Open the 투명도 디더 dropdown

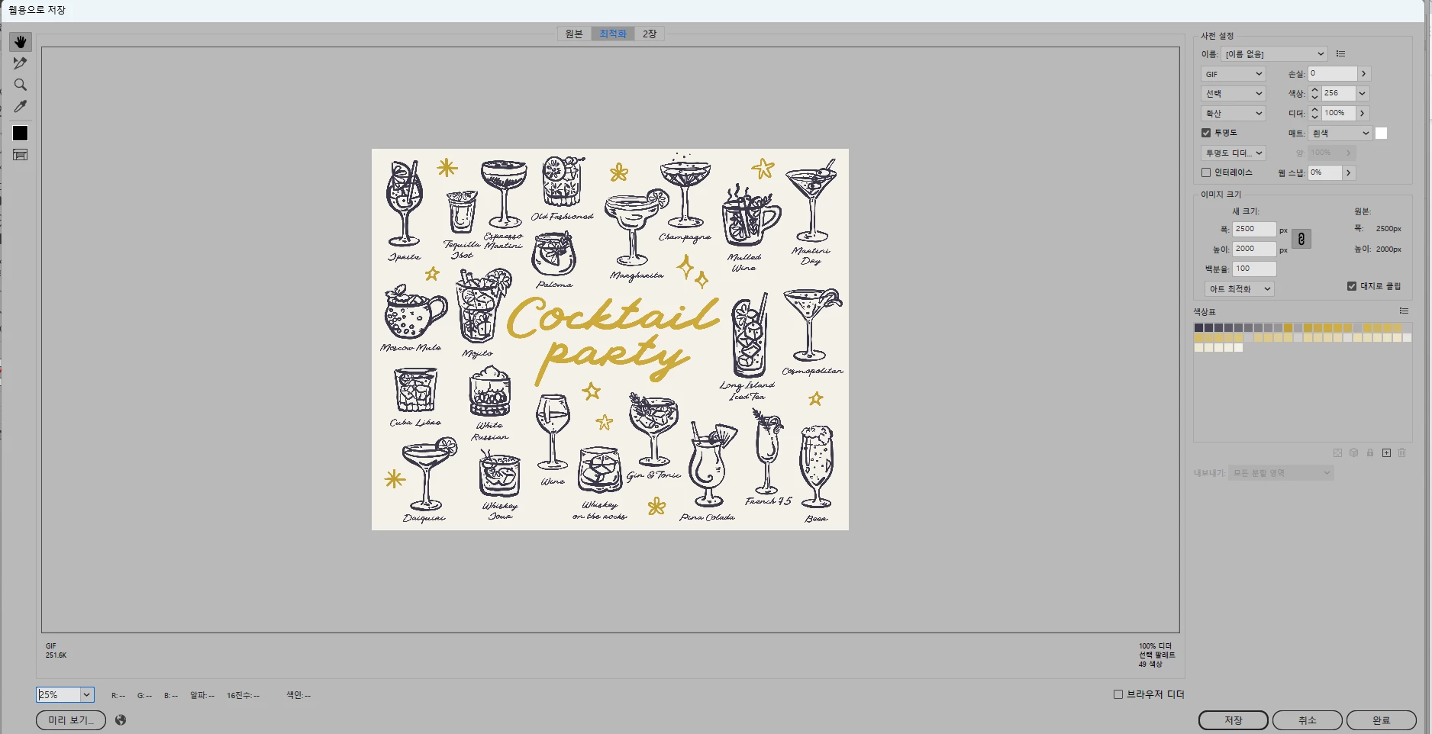pyautogui.click(x=1234, y=153)
